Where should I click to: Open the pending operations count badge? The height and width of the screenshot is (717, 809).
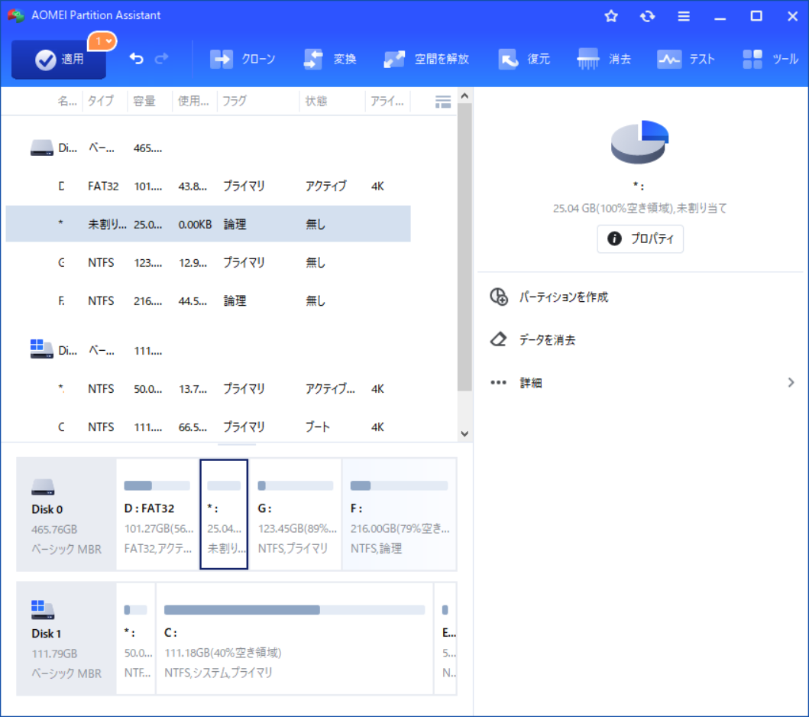pos(102,41)
